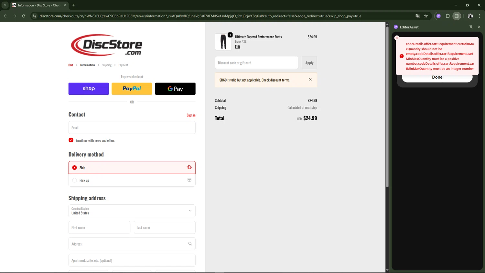Open site information icon in address bar
The height and width of the screenshot is (273, 485).
35,16
